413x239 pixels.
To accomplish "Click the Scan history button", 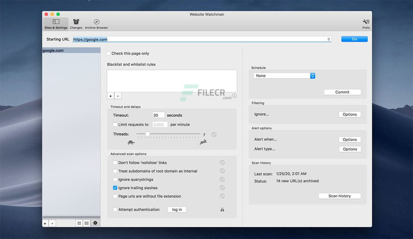I will [x=339, y=196].
